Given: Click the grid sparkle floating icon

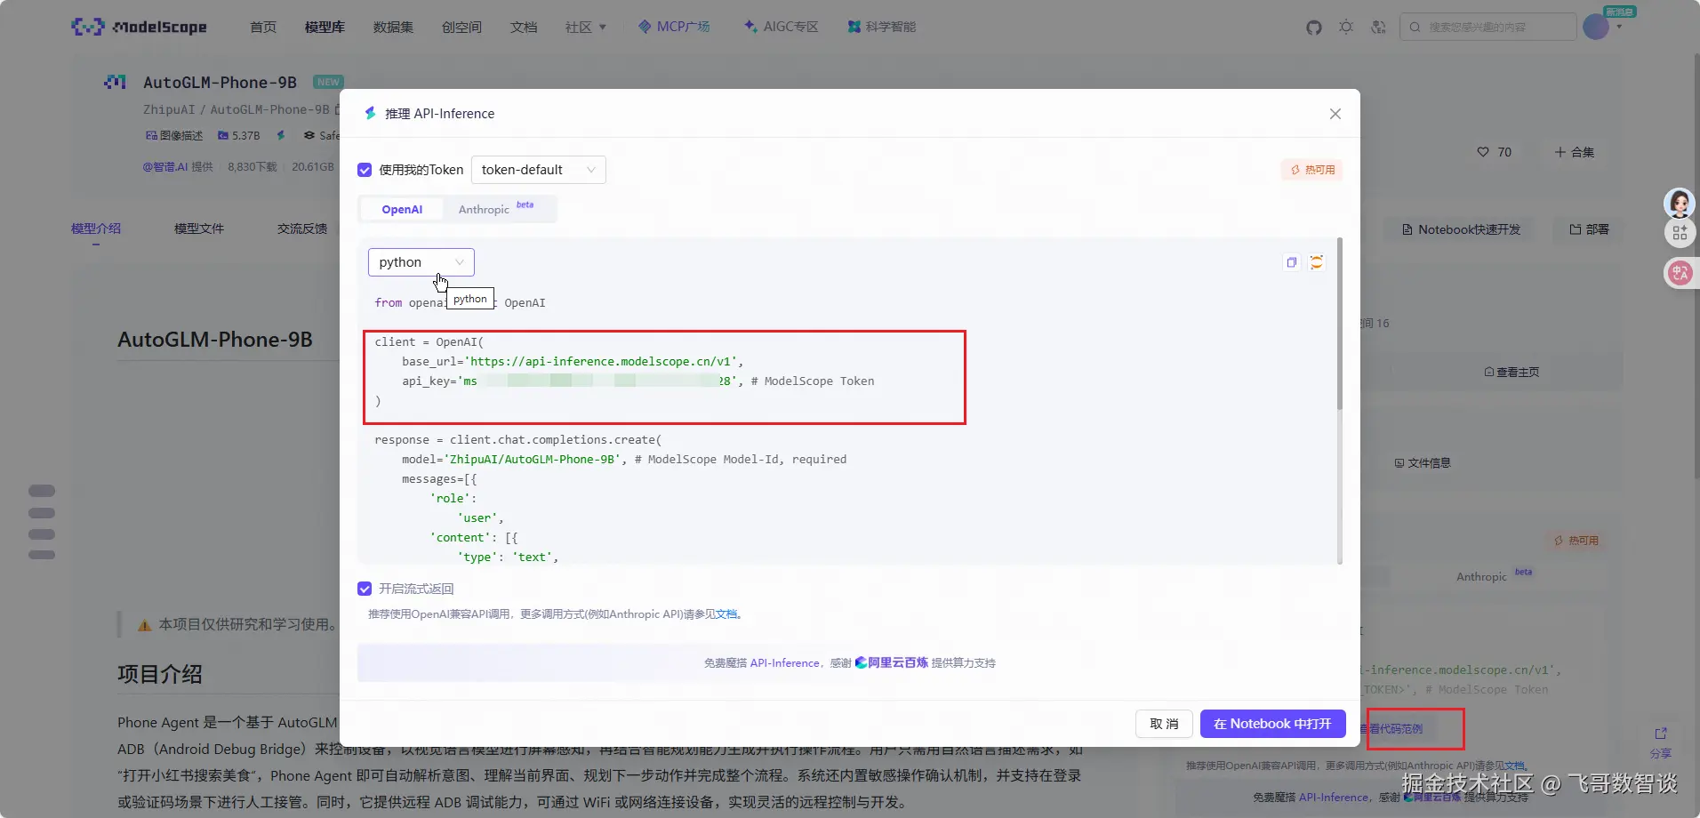Looking at the screenshot, I should coord(1680,233).
